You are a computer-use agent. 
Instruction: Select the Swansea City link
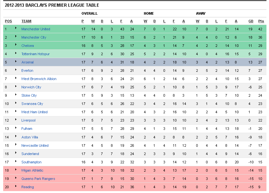click(32, 104)
